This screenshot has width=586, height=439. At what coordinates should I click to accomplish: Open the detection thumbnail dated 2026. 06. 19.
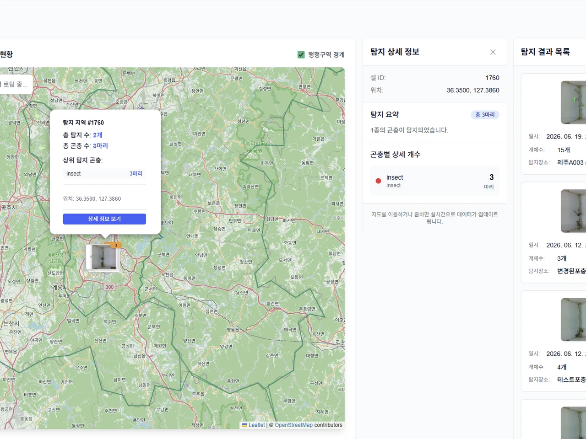click(x=573, y=102)
